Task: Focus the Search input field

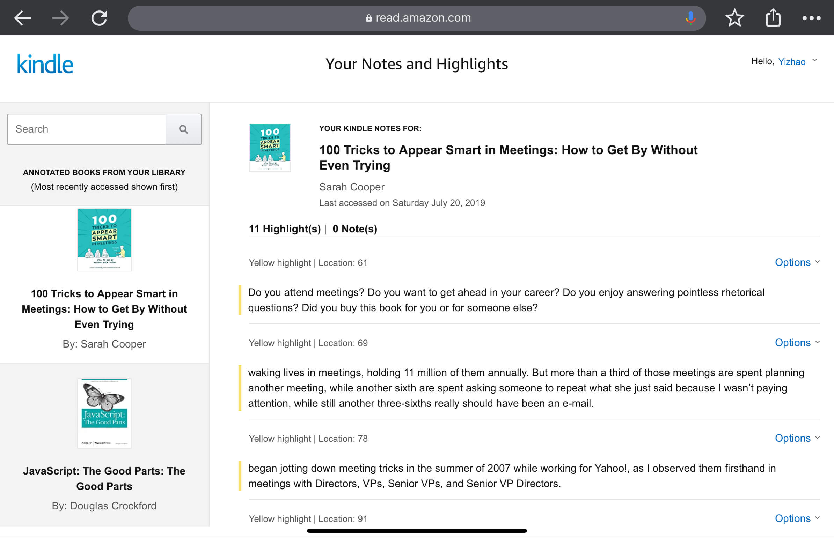Action: 87,129
